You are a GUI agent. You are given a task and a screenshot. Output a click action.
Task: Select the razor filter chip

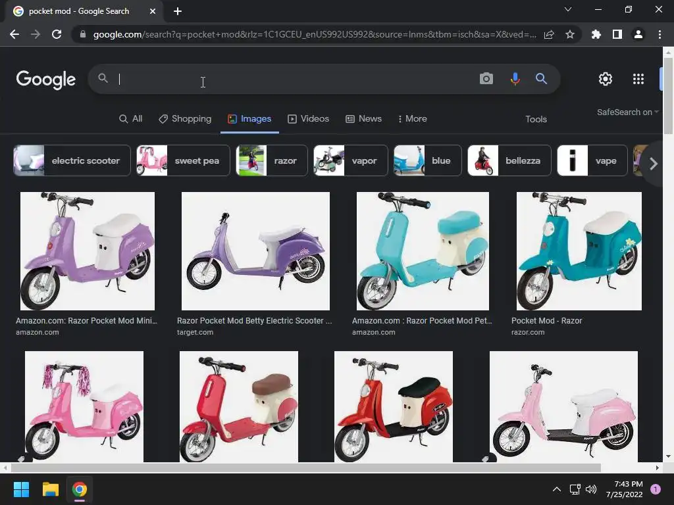(x=272, y=160)
